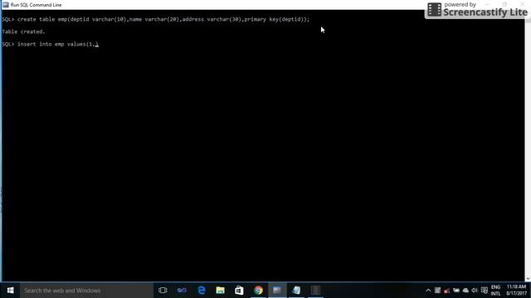
Task: Launch Google Chrome from the taskbar
Action: (x=258, y=291)
